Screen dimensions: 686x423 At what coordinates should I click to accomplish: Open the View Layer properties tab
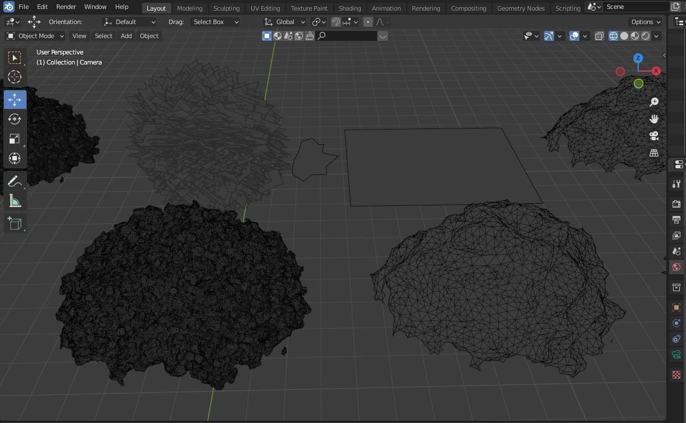pos(676,235)
